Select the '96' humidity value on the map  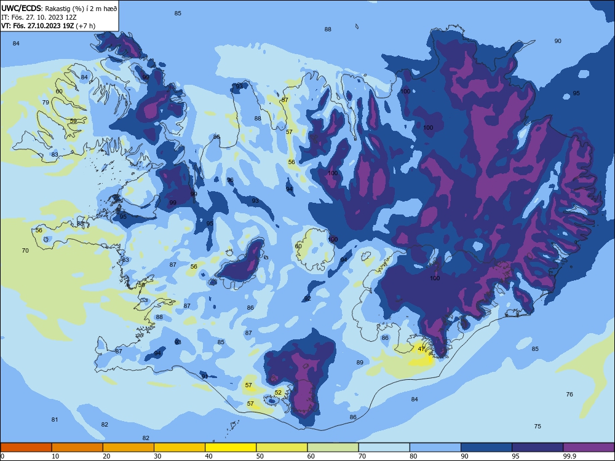tap(230, 180)
